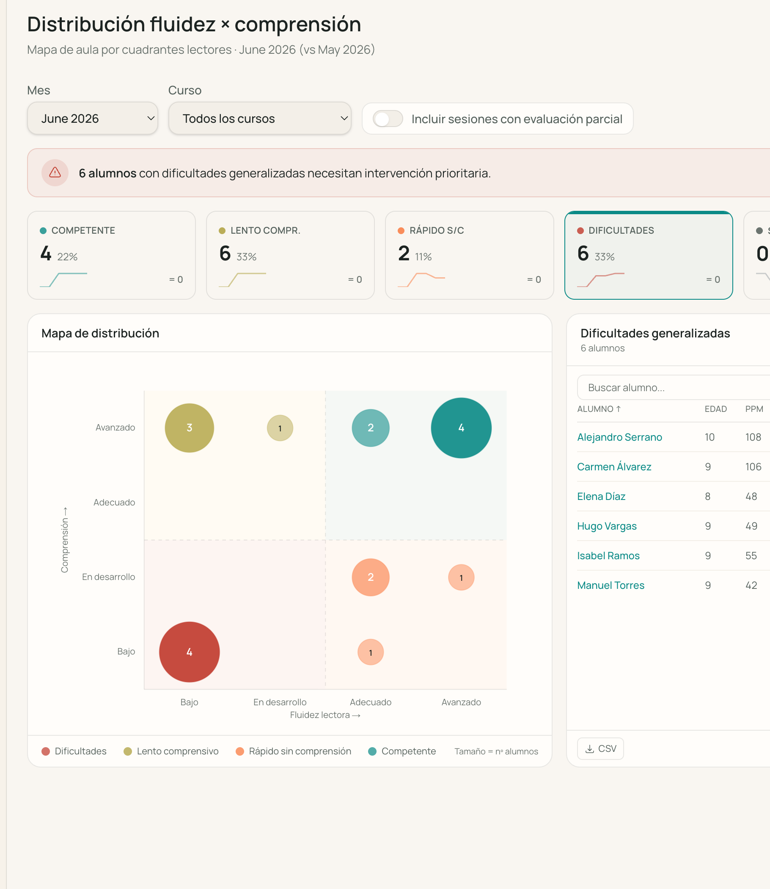Click the 'Mapa de distribución' panel title
Screen dimensions: 770x889
[100, 333]
